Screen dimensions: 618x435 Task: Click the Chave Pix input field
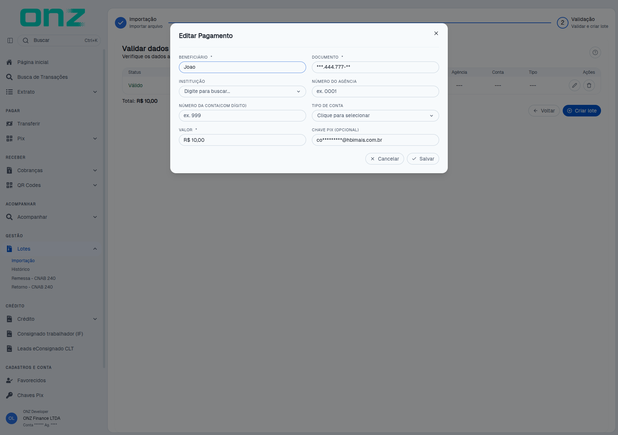375,140
